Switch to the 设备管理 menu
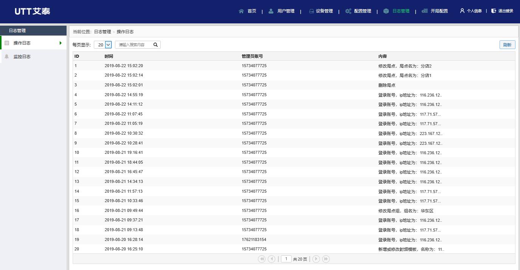Screen dimensions: 520x270 324,11
